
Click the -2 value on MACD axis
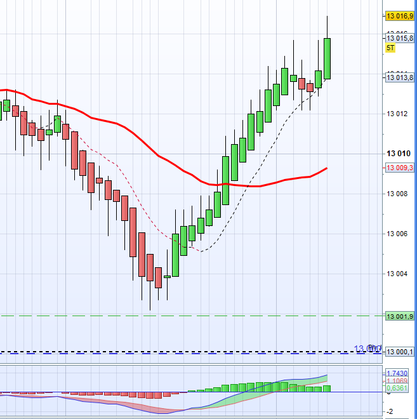pyautogui.click(x=390, y=411)
